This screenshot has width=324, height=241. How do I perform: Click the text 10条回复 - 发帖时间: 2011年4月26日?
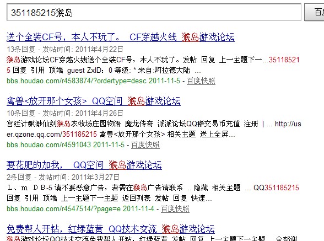pyautogui.click(x=65, y=113)
